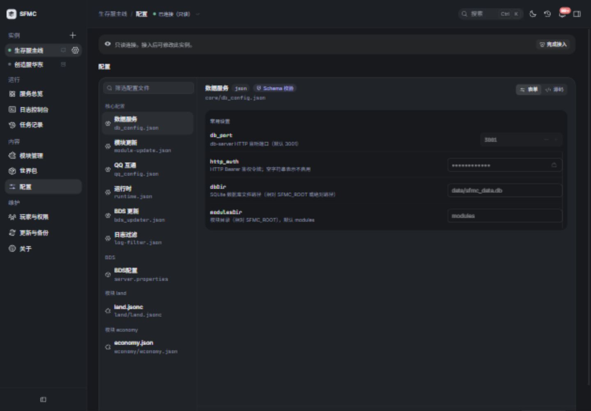Click the filter config files search box

(149, 88)
